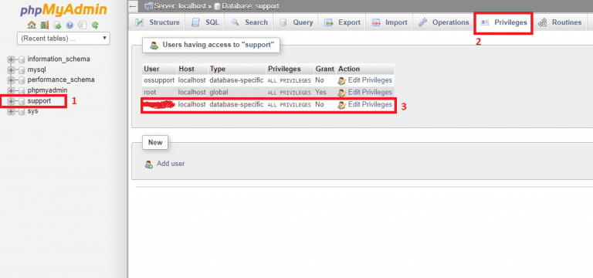Click the log out door icon
Screen dimensions: 593x278
(45, 25)
